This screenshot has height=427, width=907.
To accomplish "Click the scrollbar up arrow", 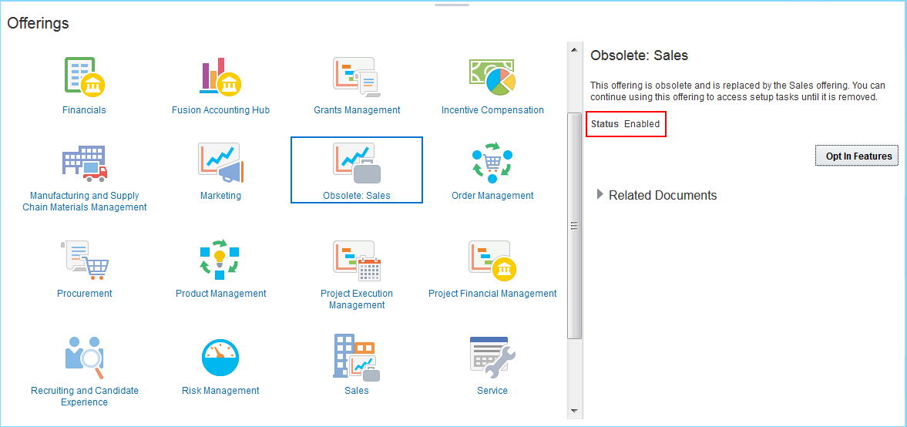I will tap(574, 50).
